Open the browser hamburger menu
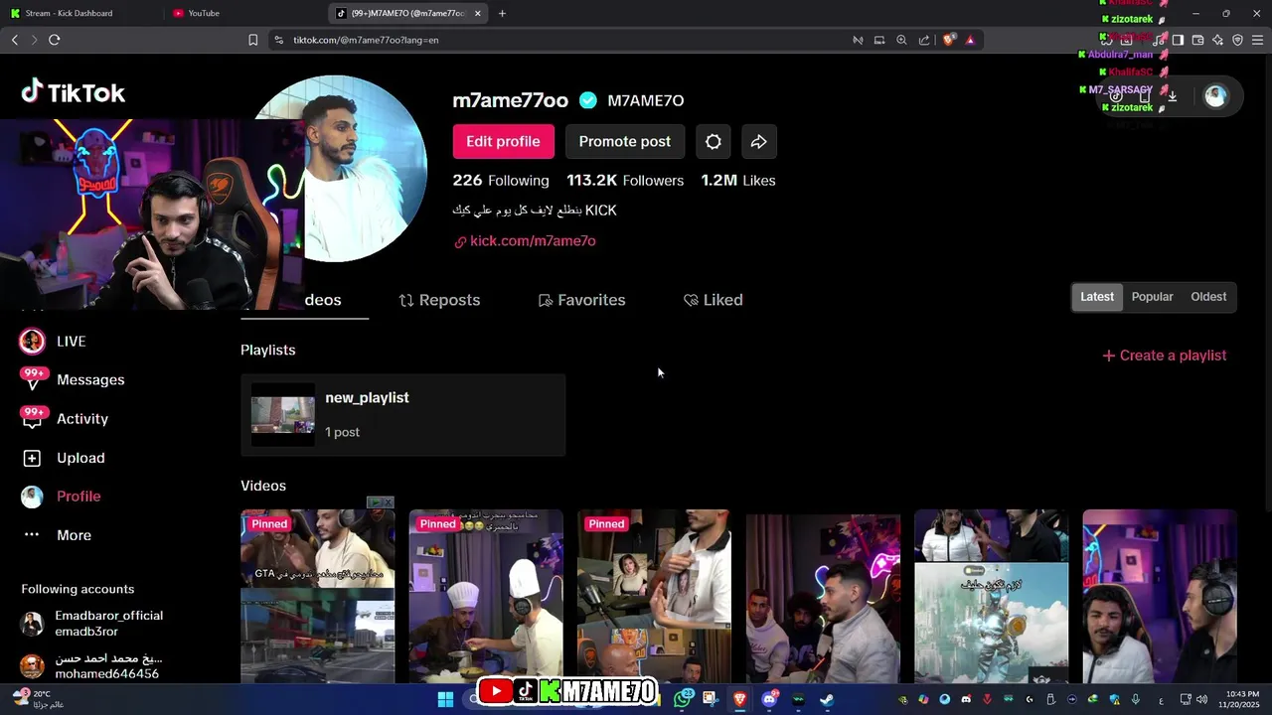This screenshot has width=1272, height=715. pyautogui.click(x=1257, y=40)
